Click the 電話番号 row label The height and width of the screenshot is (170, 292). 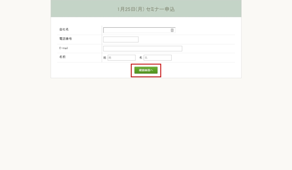point(65,39)
